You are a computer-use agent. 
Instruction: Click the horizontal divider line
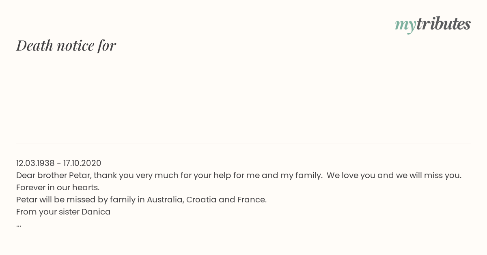point(243,144)
